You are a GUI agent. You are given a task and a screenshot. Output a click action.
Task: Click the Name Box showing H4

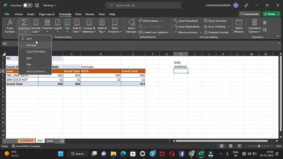coord(10,44)
